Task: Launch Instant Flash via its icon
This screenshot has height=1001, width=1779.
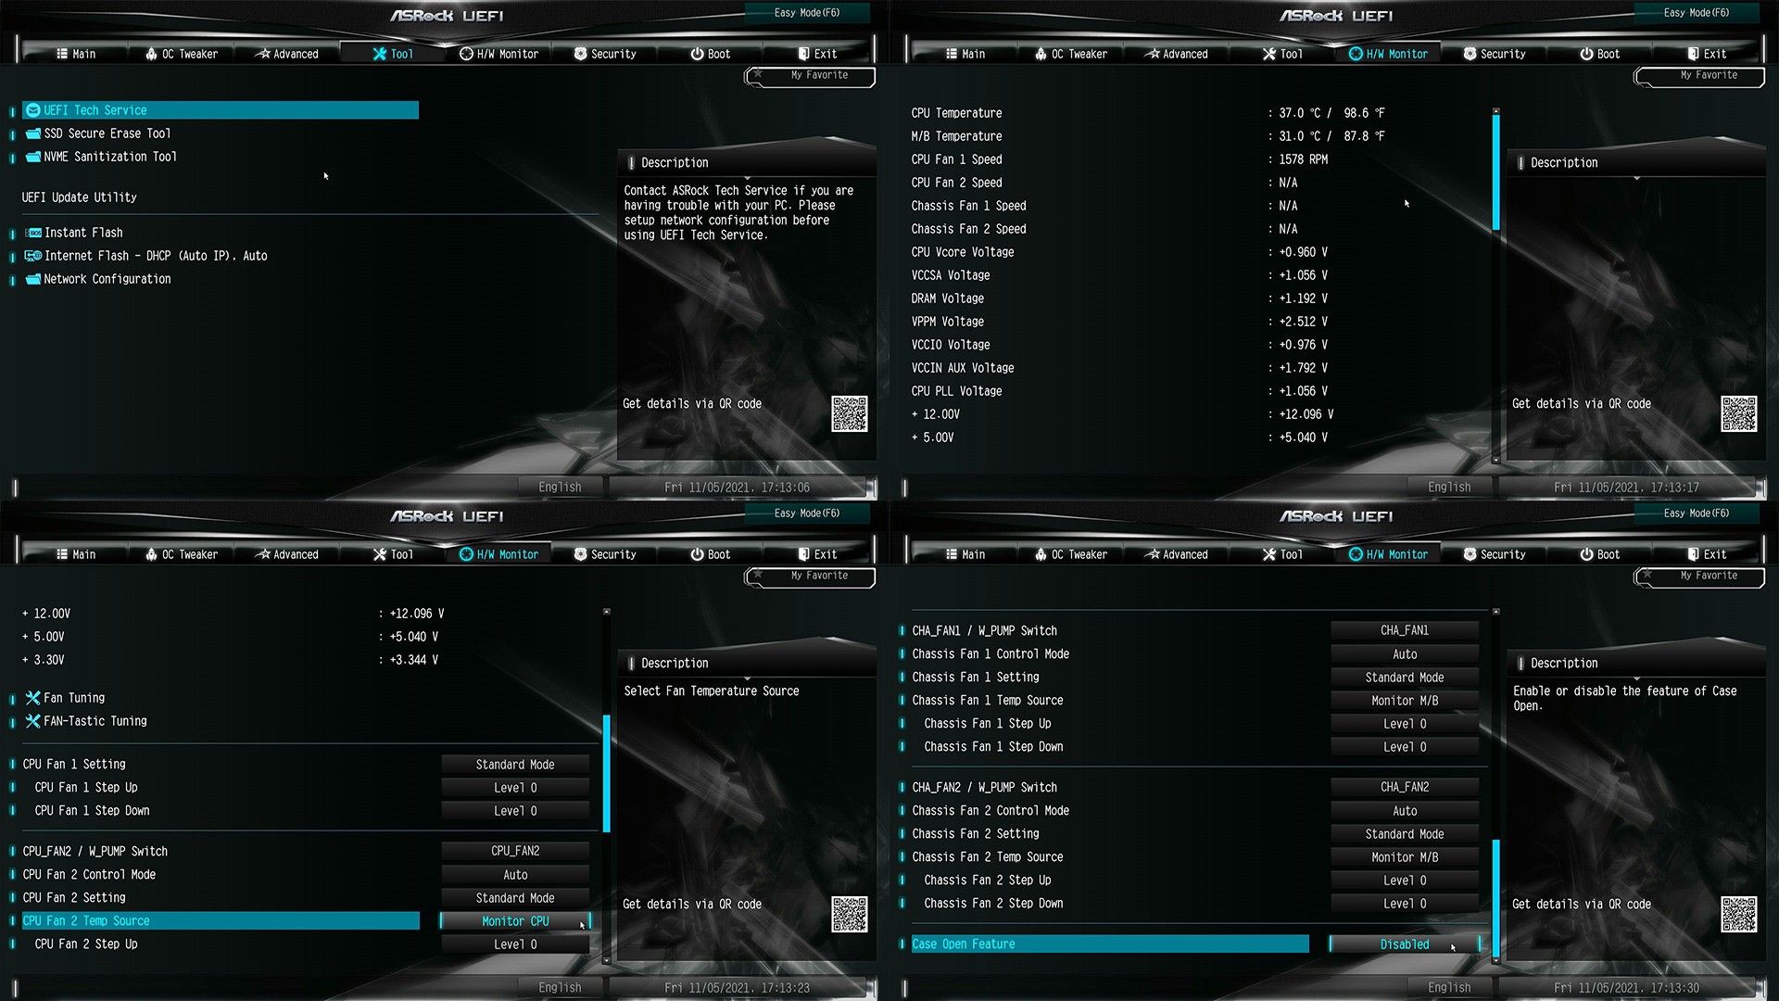Action: pyautogui.click(x=33, y=233)
